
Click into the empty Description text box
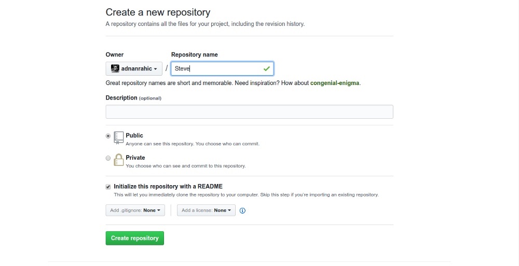[x=249, y=111]
